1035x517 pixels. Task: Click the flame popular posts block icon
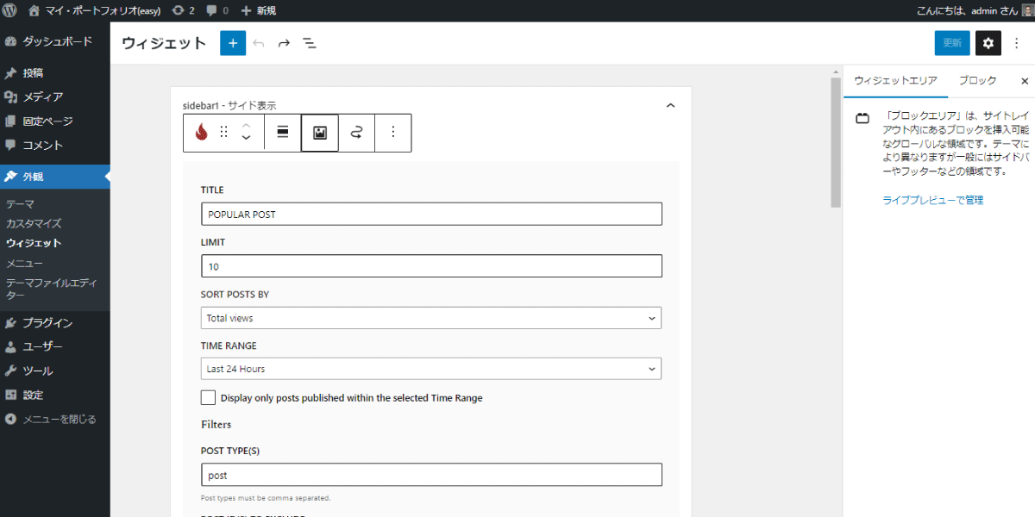click(x=202, y=133)
